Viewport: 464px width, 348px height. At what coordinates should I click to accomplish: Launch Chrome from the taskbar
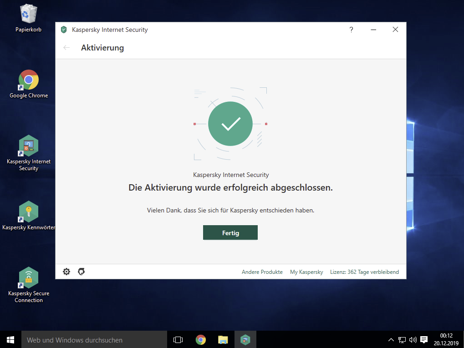tap(201, 340)
